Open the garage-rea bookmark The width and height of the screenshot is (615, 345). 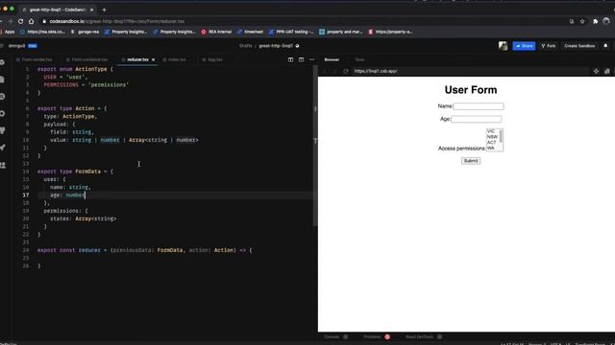coord(86,32)
